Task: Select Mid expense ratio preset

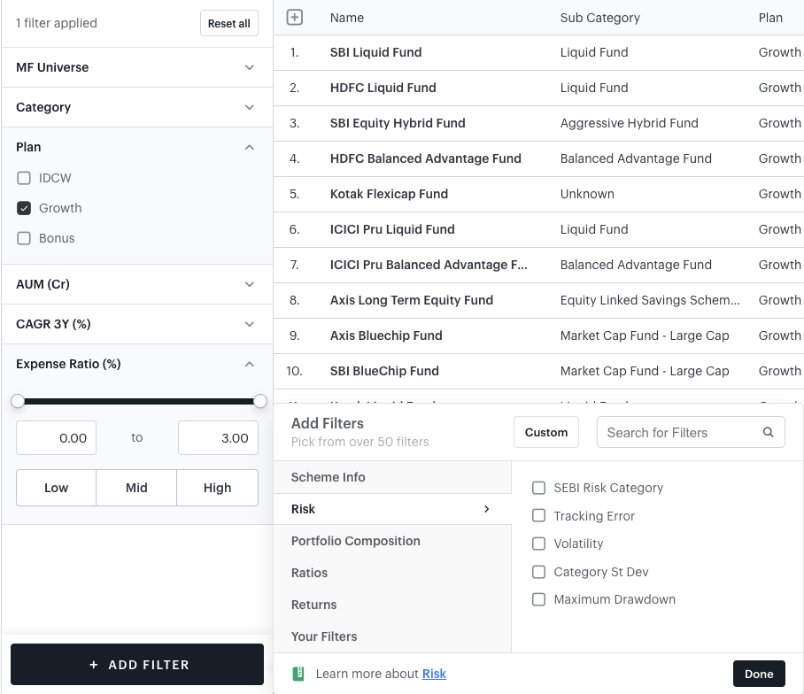Action: pos(136,488)
